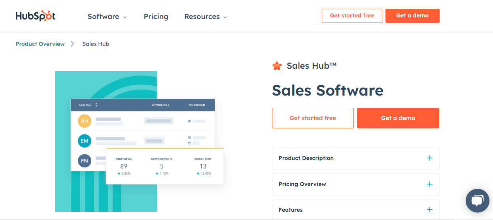This screenshot has width=493, height=220.
Task: Click Get started free in header
Action: pos(352,16)
